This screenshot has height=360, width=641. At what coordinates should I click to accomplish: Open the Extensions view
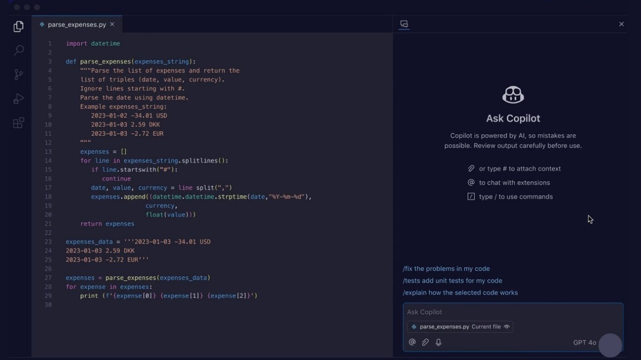18,123
